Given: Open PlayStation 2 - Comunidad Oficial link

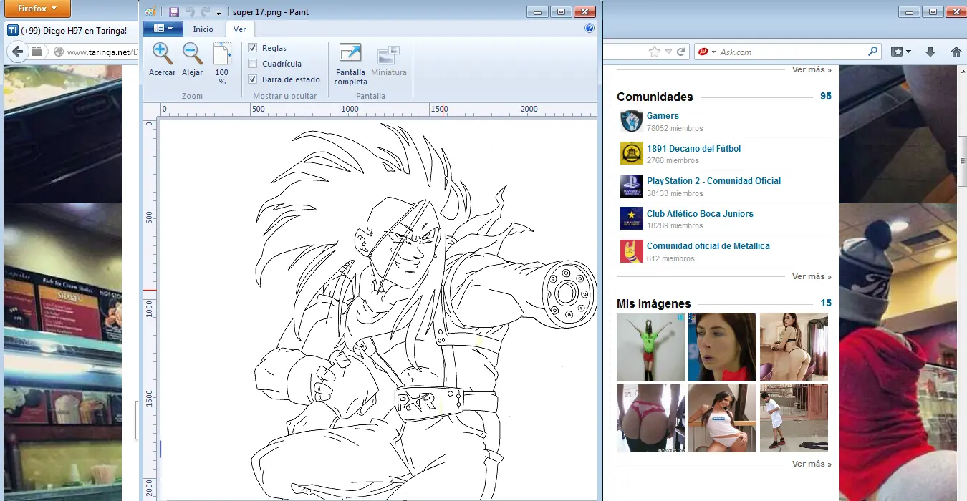Looking at the screenshot, I should 713,180.
